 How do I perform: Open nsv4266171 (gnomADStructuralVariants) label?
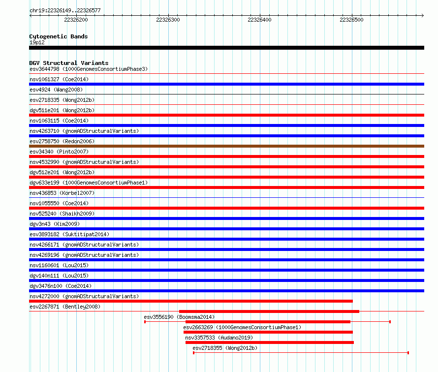click(84, 245)
